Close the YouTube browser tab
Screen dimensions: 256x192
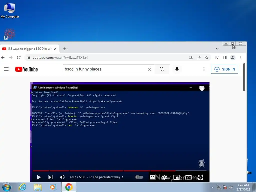(55, 49)
